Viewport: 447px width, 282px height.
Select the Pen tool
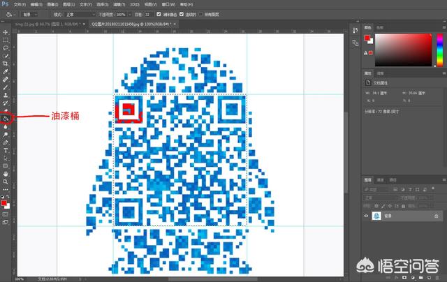pyautogui.click(x=6, y=142)
